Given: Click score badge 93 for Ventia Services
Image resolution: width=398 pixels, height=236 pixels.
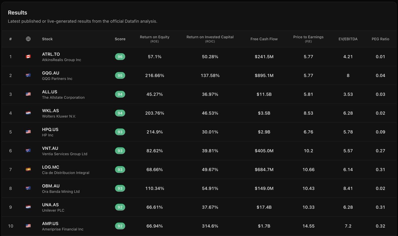Looking at the screenshot, I should [x=120, y=151].
